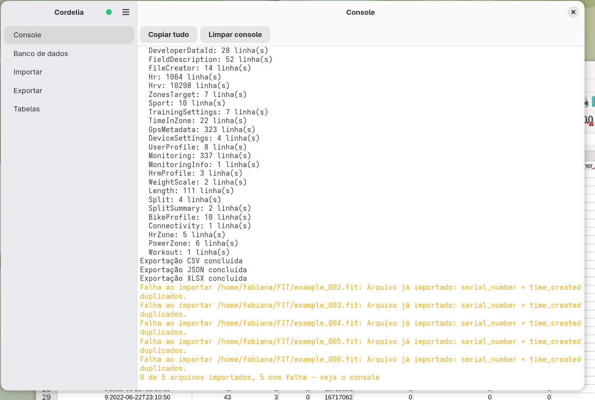Screen dimensions: 595x400
Task: Select the Monitoring: 337 linha(s) line
Action: pyautogui.click(x=200, y=156)
